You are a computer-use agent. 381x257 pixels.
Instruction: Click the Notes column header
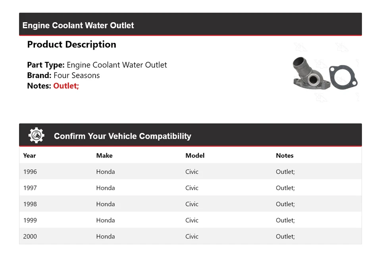pyautogui.click(x=285, y=155)
